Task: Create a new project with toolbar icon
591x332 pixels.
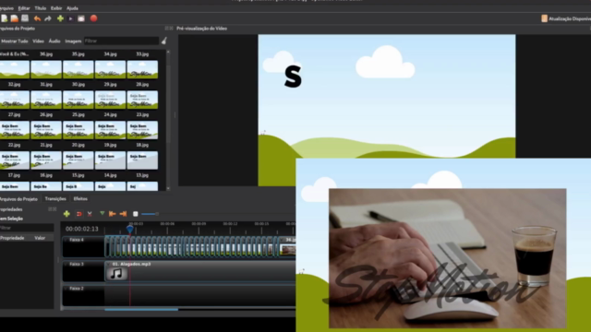Action: tap(4, 18)
